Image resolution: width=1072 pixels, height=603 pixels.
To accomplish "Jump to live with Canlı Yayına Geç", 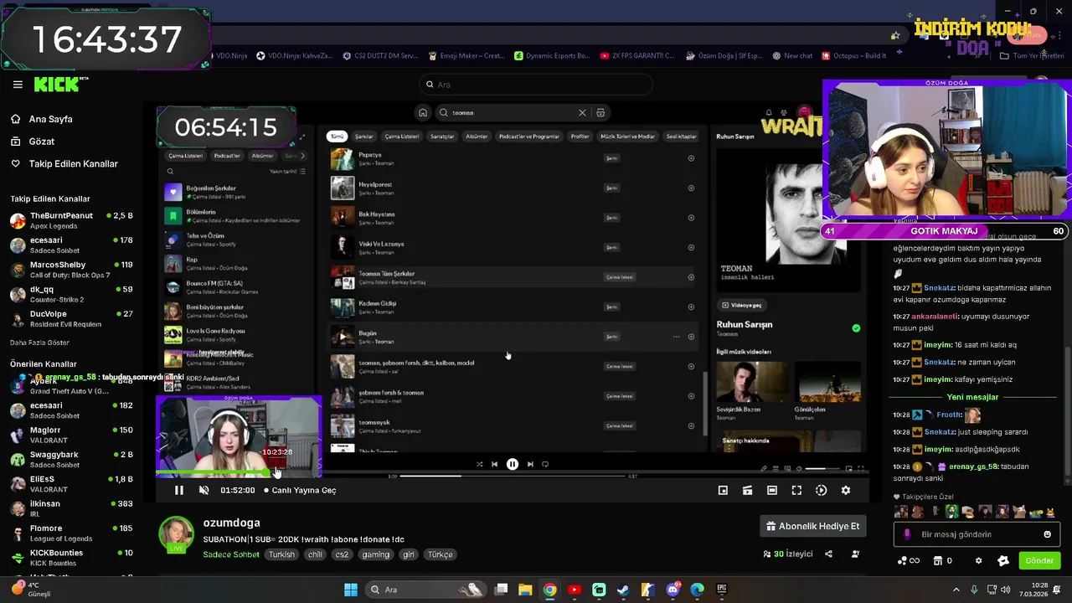I will 300,490.
